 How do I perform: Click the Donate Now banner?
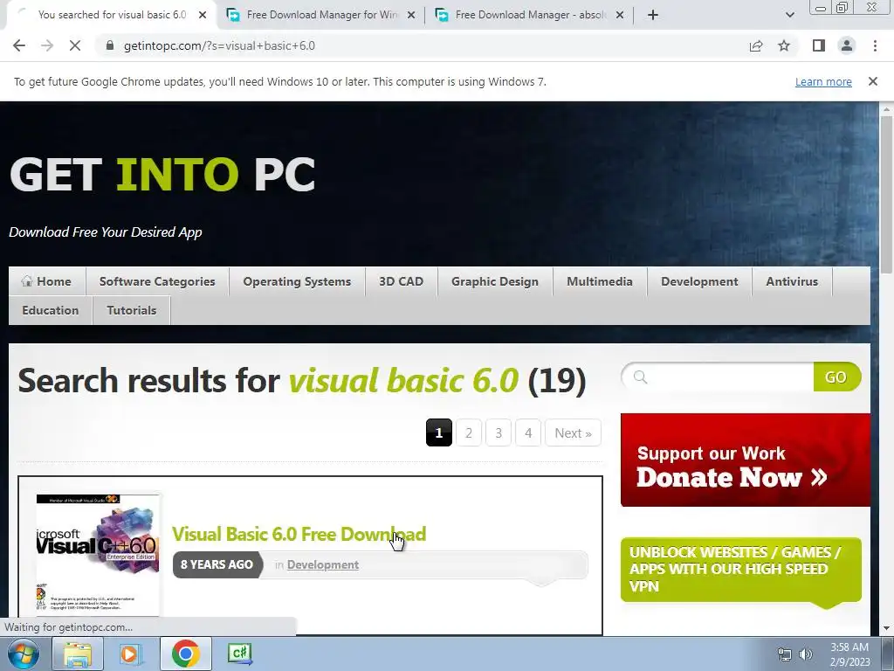(x=746, y=460)
